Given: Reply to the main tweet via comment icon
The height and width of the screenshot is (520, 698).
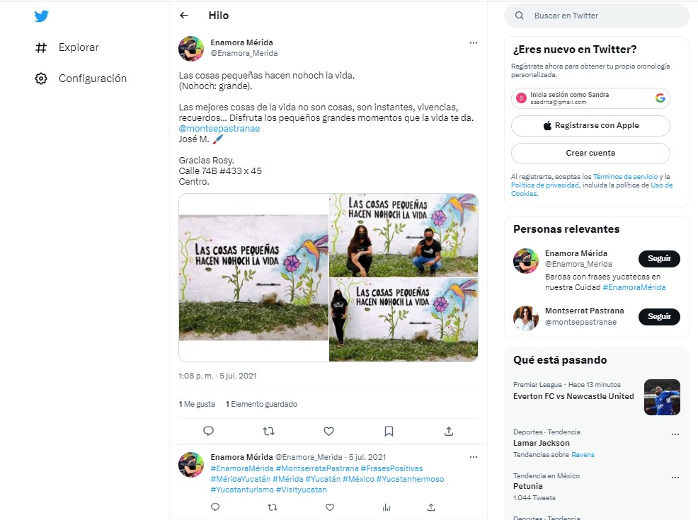Looking at the screenshot, I should (x=208, y=431).
